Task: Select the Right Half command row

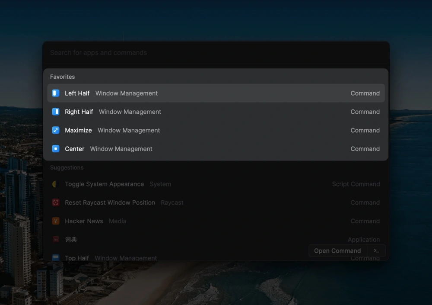Action: click(x=216, y=112)
